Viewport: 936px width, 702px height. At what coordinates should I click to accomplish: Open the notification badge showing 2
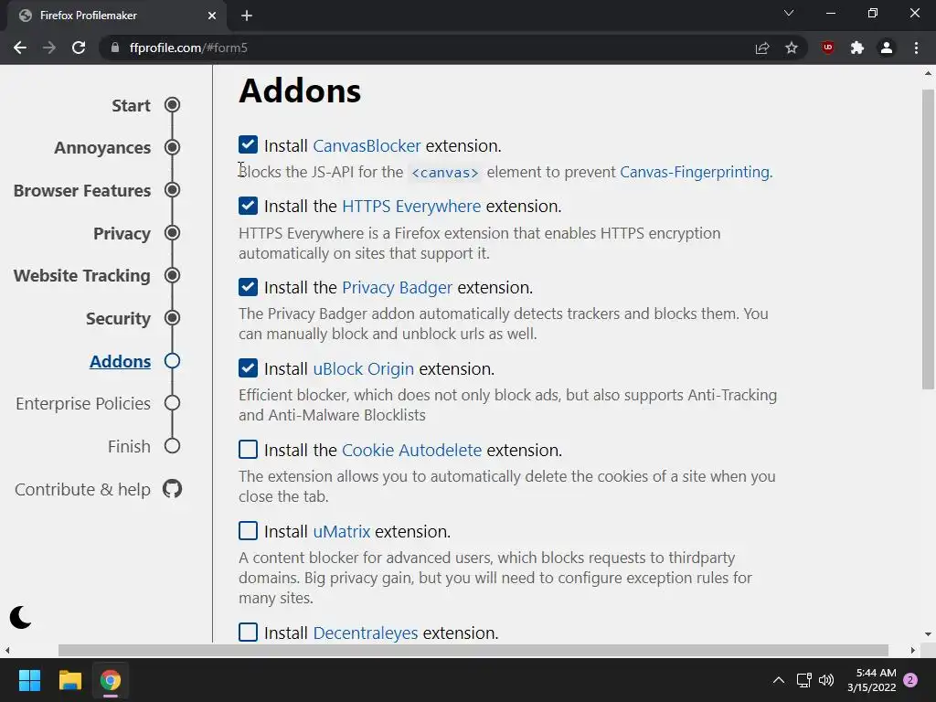(x=910, y=680)
